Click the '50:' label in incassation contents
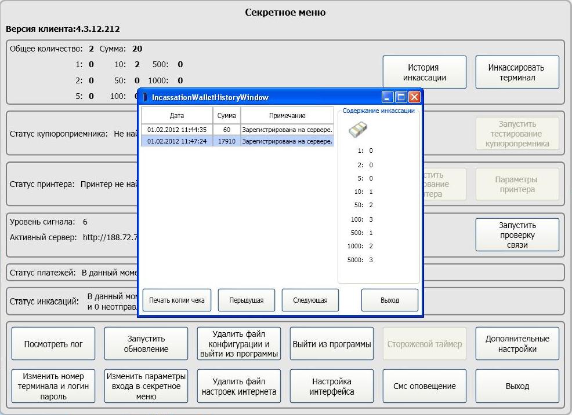Viewport: 572px width, 415px height. pyautogui.click(x=359, y=205)
